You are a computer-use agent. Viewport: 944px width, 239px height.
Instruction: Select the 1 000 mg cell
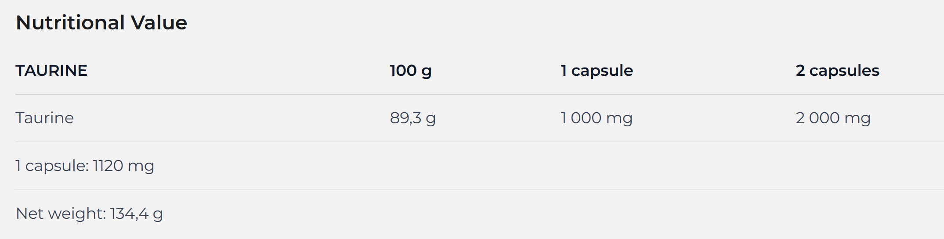click(596, 118)
